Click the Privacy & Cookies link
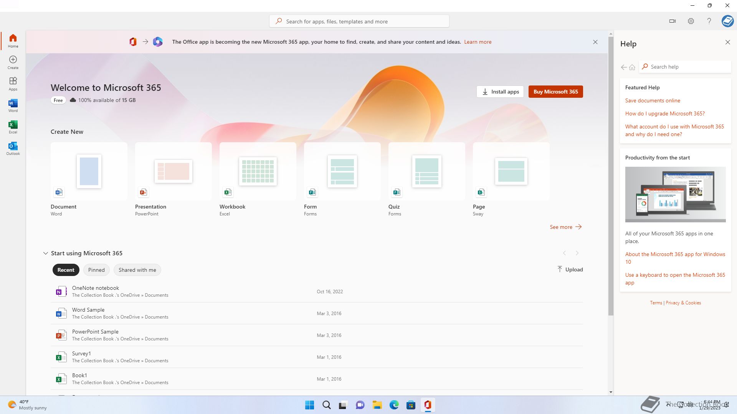Image resolution: width=737 pixels, height=414 pixels. (683, 303)
